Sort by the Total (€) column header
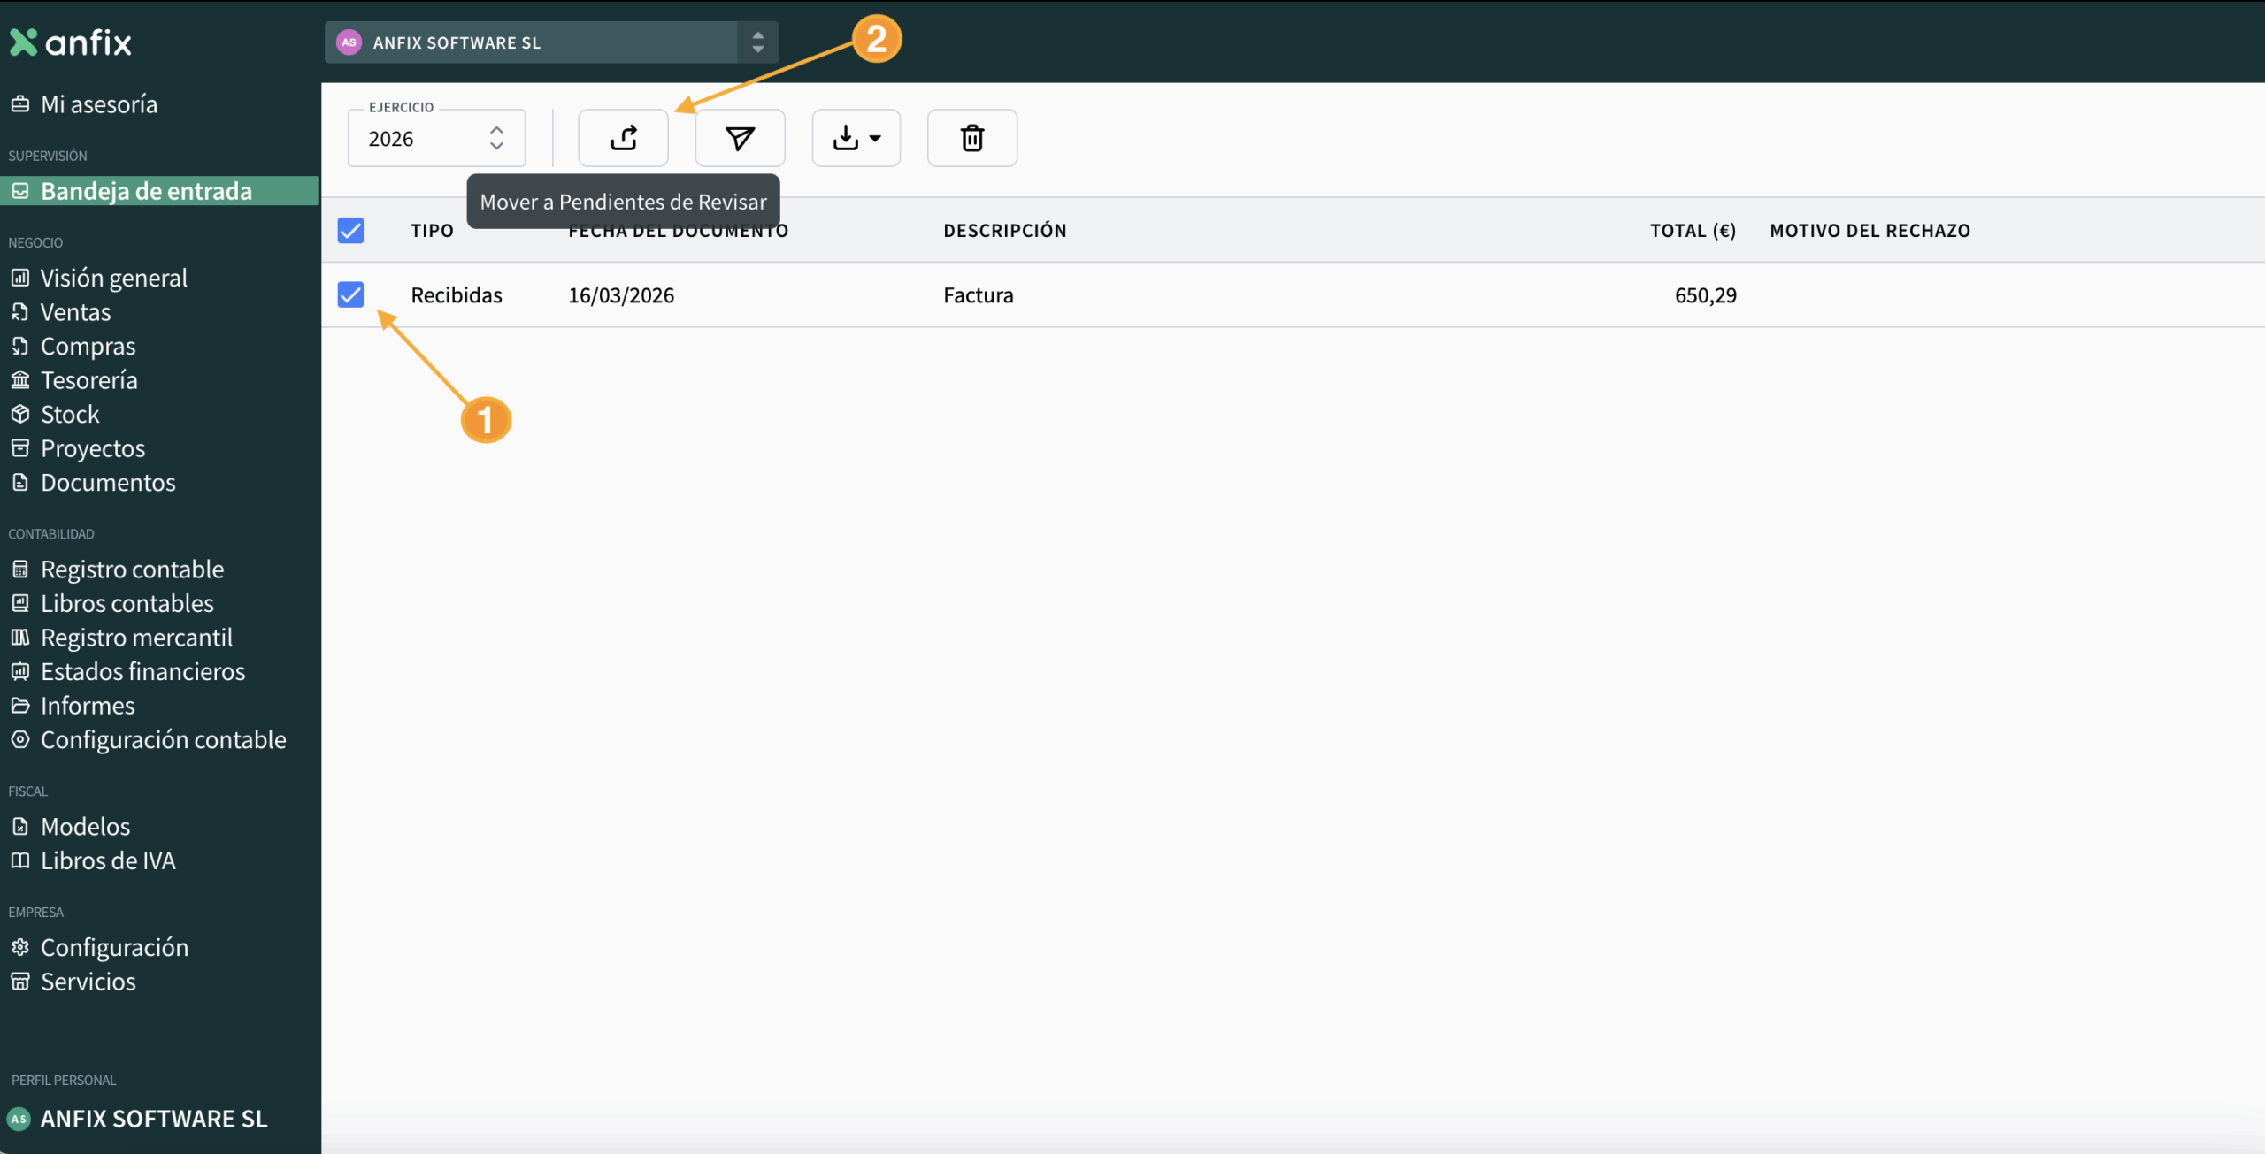The height and width of the screenshot is (1154, 2265). tap(1692, 231)
